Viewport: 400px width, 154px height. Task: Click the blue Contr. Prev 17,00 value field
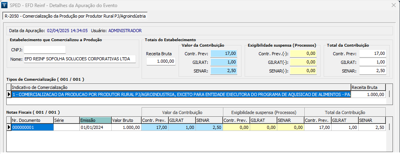224,54
